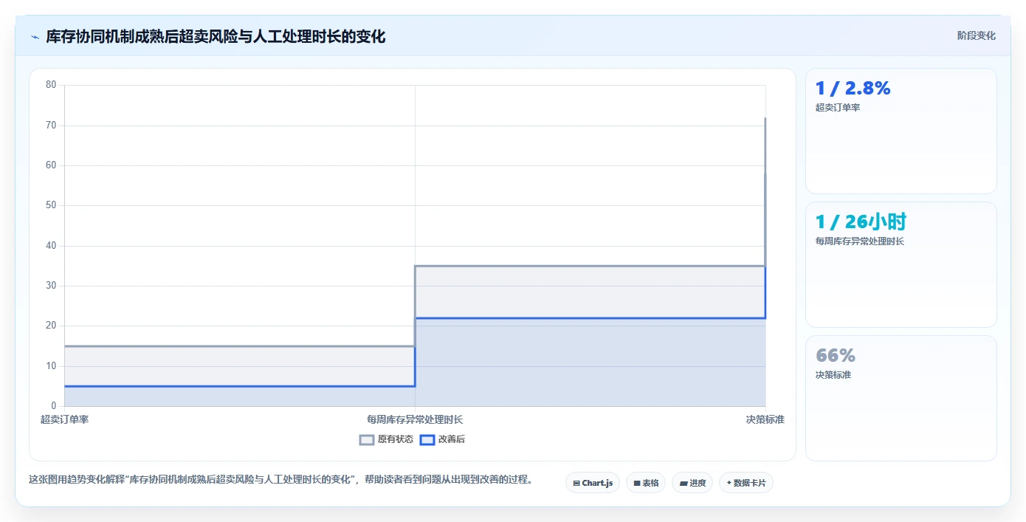This screenshot has width=1026, height=522.
Task: Click the 超卖订单率 caption in the first card
Action: [x=837, y=108]
